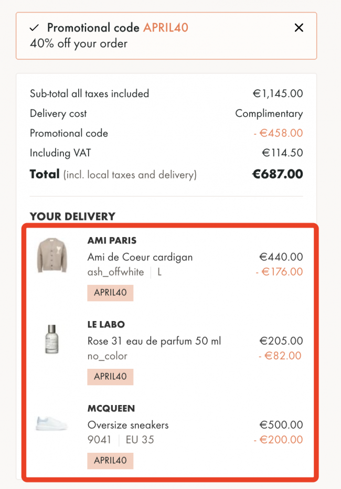This screenshot has height=489, width=341.
Task: Click the orange APRIL40 code text
Action: click(166, 28)
